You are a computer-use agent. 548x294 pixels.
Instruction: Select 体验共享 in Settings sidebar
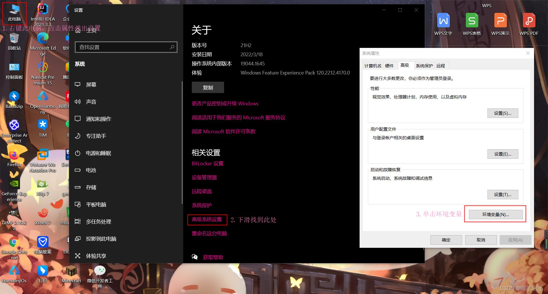tap(126, 256)
